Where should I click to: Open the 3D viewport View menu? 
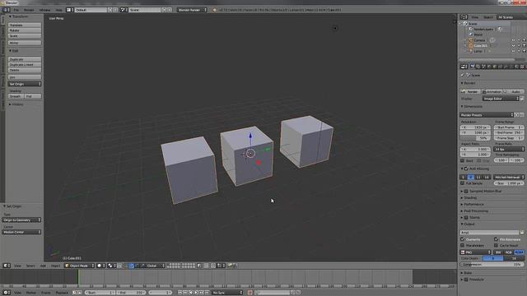pos(17,266)
